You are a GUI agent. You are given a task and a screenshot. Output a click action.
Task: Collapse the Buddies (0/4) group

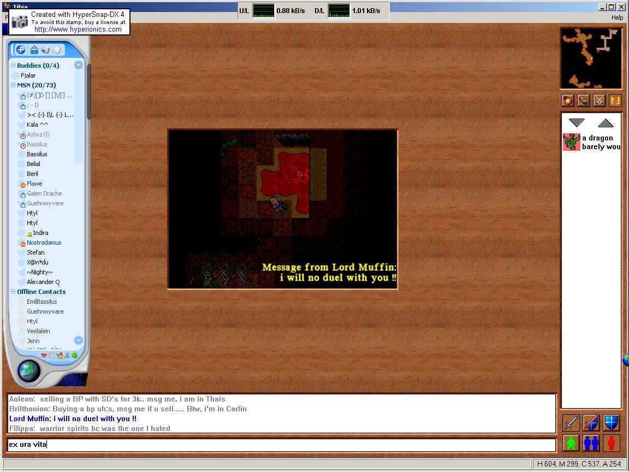click(x=13, y=66)
